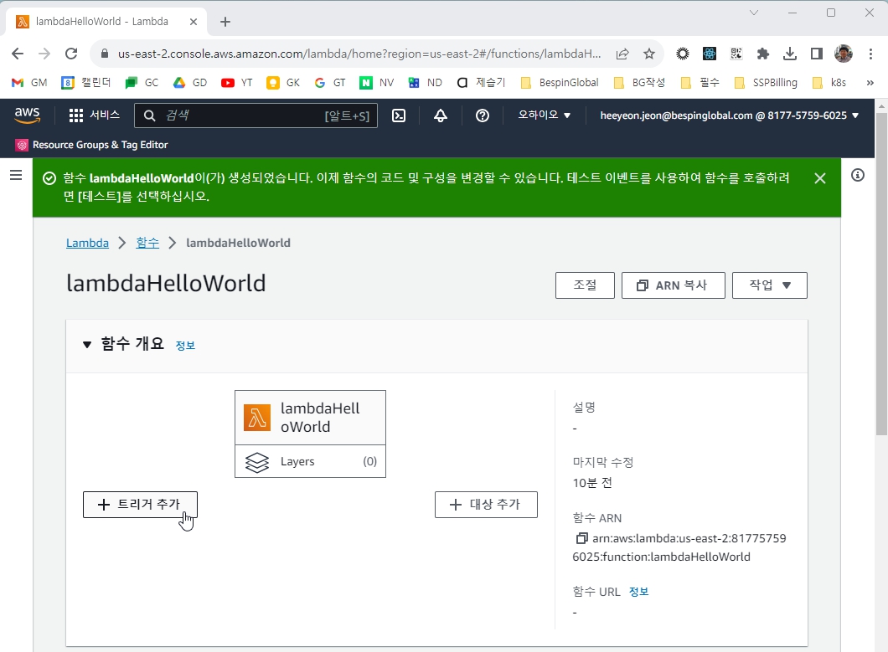Click the lambdaHelloWorld function lambda icon
Viewport: 888px width, 652px height.
pos(257,418)
